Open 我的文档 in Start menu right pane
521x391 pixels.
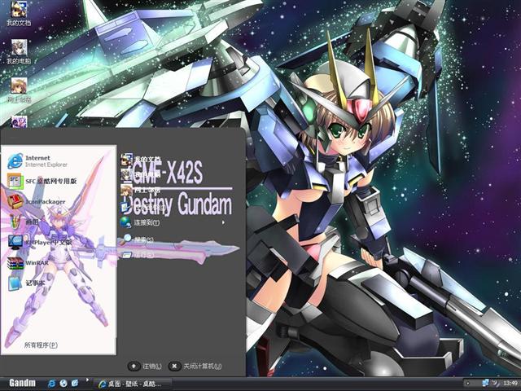click(x=141, y=160)
